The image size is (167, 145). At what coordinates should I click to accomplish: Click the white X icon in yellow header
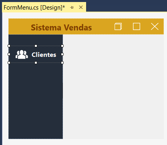(155, 26)
